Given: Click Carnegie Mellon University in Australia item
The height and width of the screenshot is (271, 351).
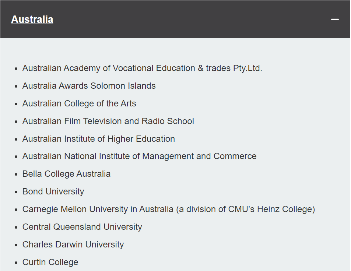Looking at the screenshot, I should click(169, 209).
